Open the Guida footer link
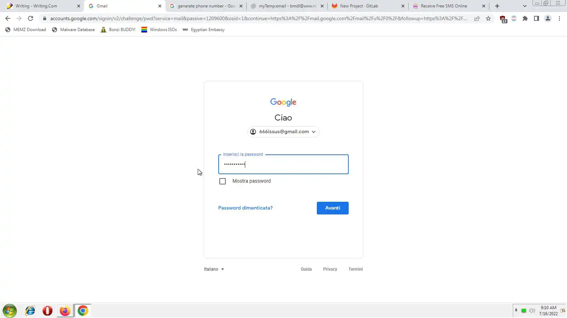 (306, 269)
